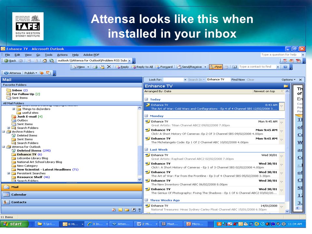The width and height of the screenshot is (312, 234).
Task: Toggle the Find button in the toolbar
Action: [x=216, y=67]
